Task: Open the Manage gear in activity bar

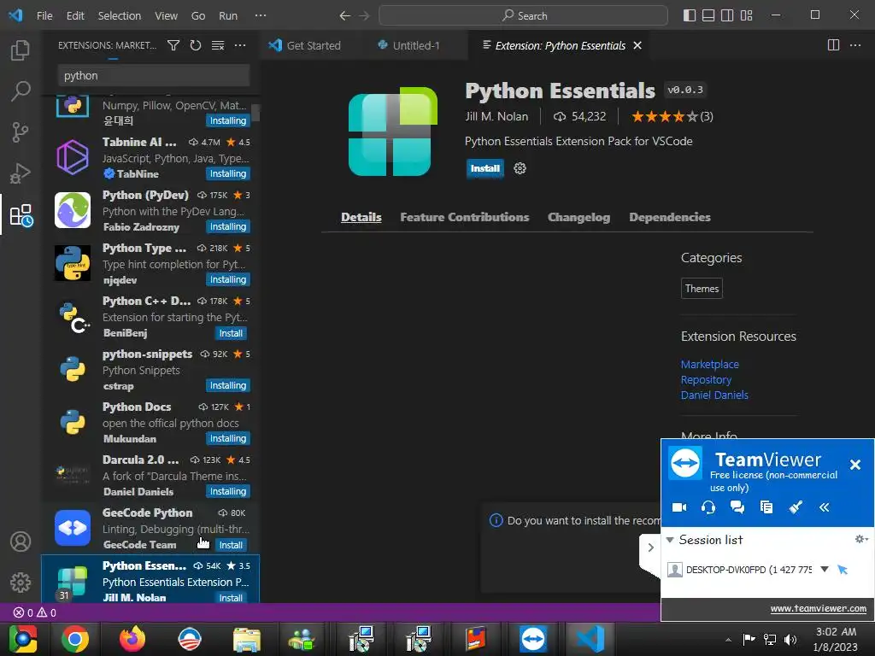Action: (21, 583)
